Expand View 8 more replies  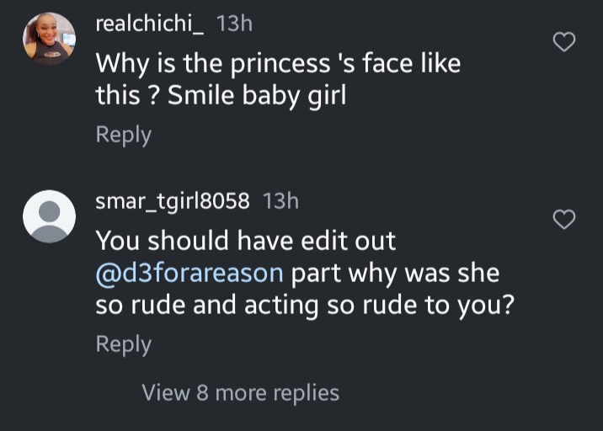pos(240,392)
